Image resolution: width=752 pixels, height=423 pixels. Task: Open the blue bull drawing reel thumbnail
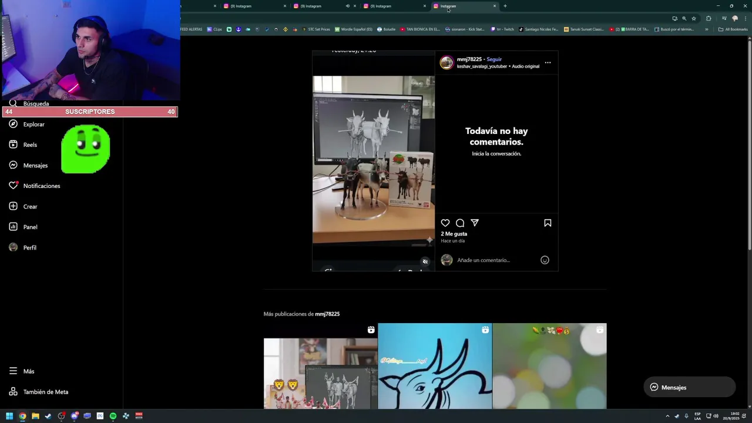coord(435,366)
